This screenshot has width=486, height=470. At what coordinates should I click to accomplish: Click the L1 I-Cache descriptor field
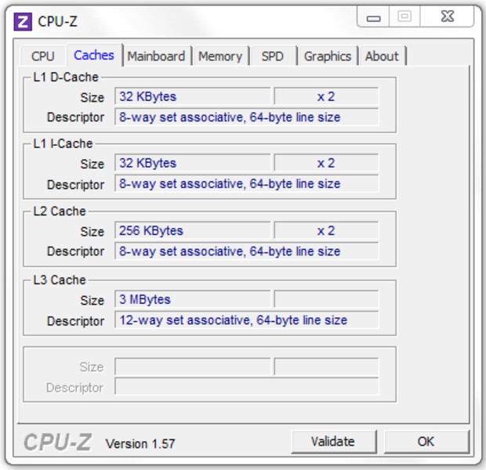pos(246,184)
